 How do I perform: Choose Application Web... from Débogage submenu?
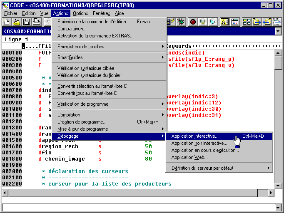pos(189,157)
